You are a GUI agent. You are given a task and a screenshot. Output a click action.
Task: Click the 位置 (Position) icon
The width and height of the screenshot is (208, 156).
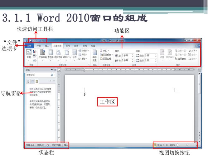[x=162, y=52]
